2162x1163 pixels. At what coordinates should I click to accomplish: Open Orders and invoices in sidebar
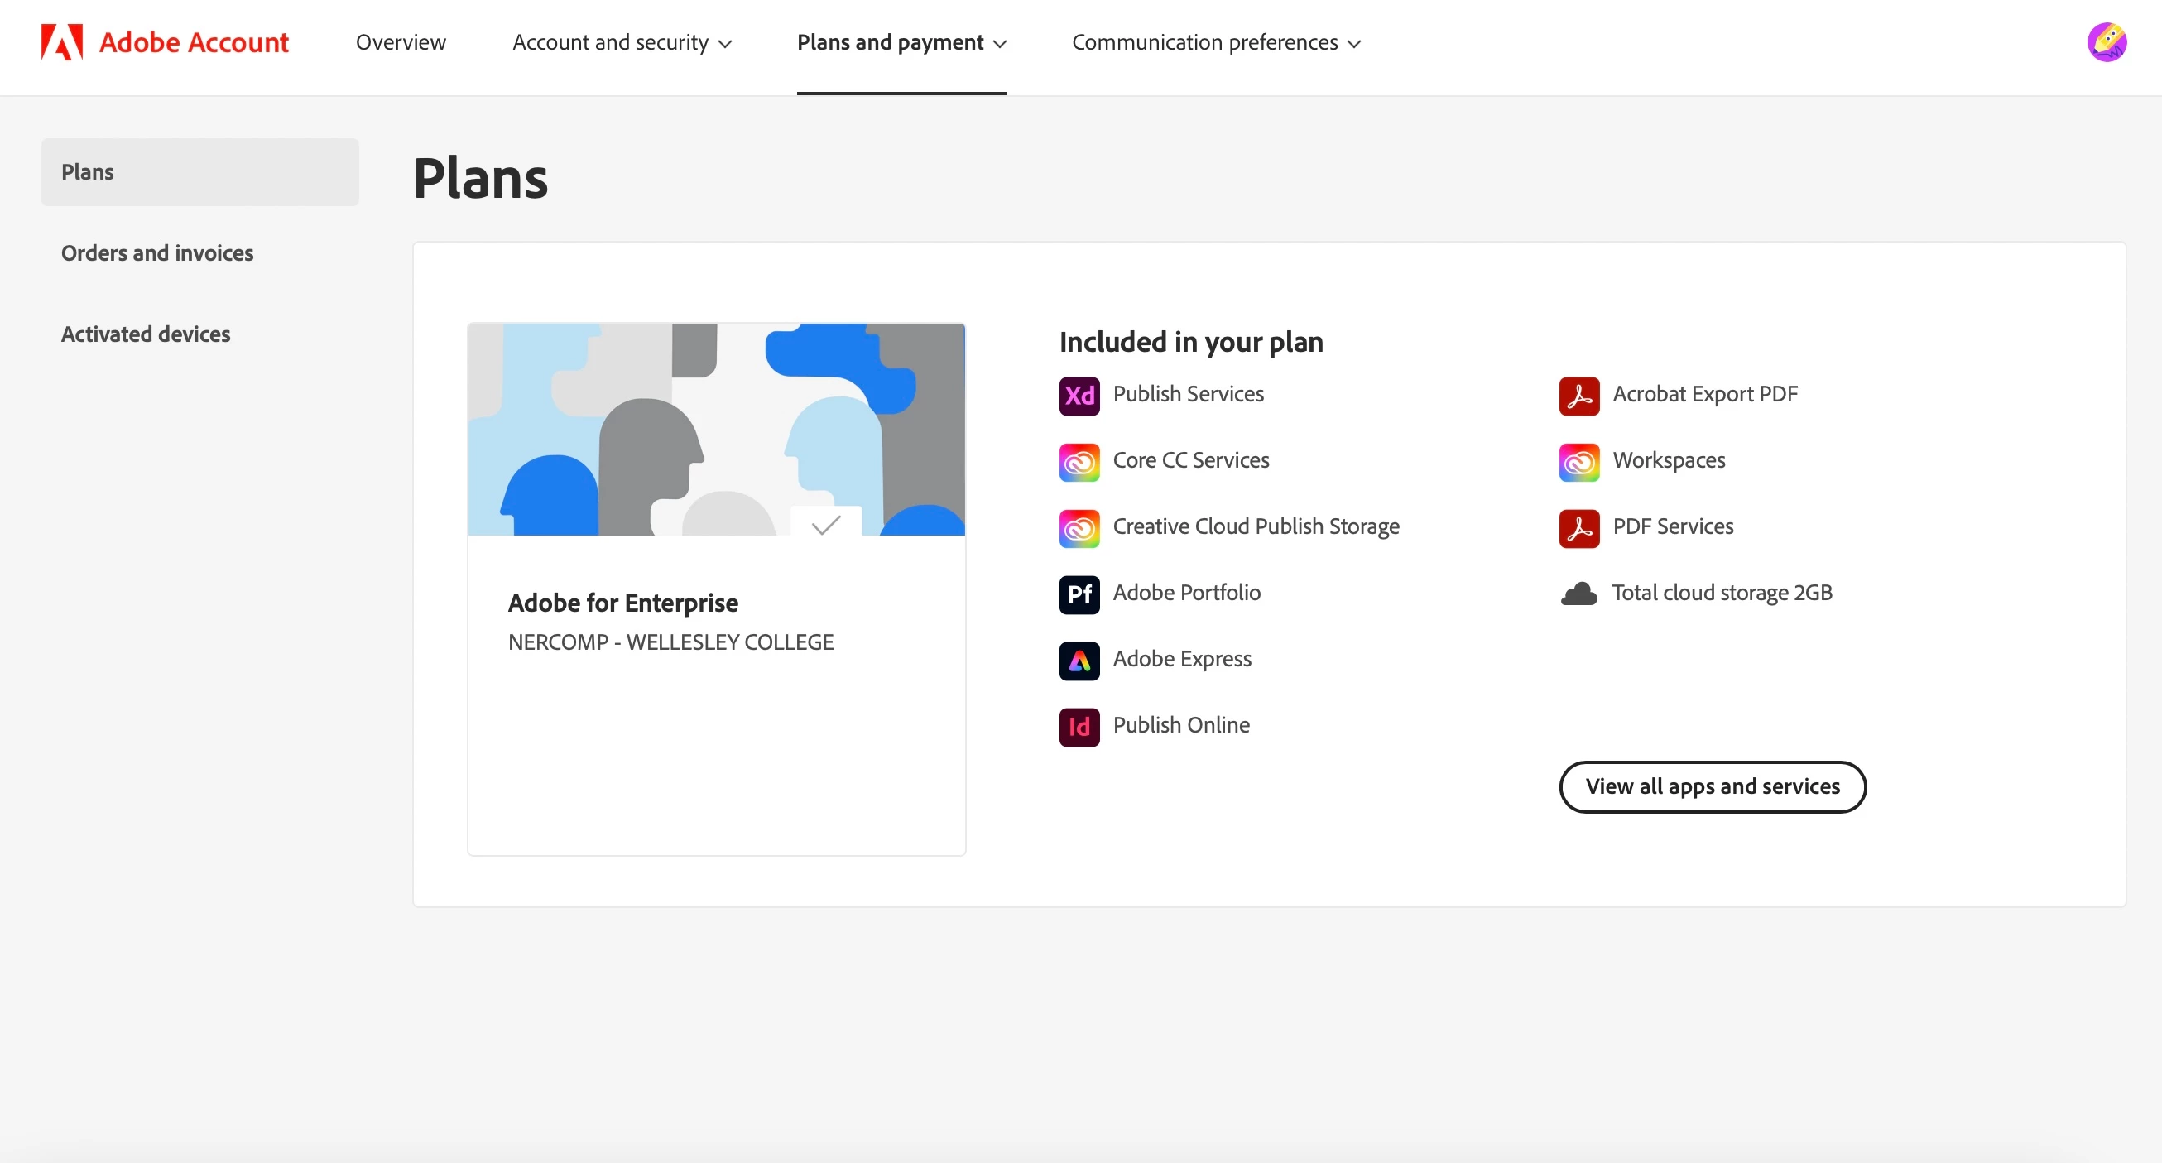[x=157, y=252]
